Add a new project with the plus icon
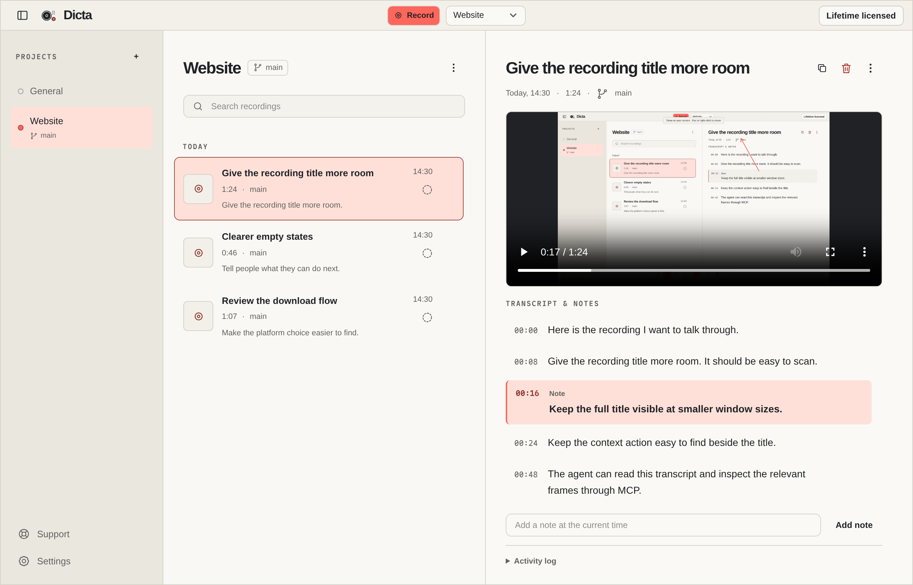The height and width of the screenshot is (585, 913). [136, 57]
